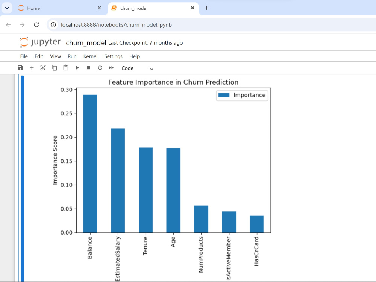The width and height of the screenshot is (376, 282).
Task: View site information icon in address bar
Action: coord(53,25)
